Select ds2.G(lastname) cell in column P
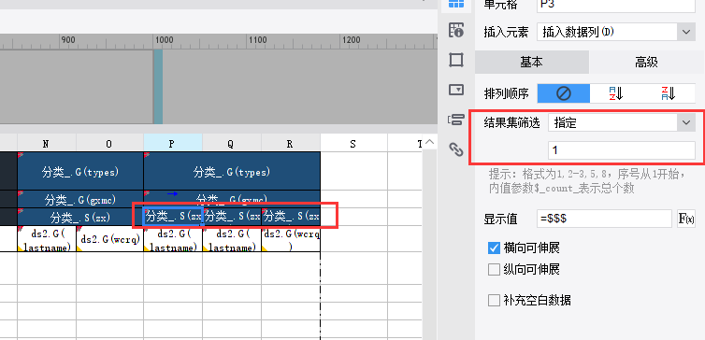Image resolution: width=705 pixels, height=340 pixels. pyautogui.click(x=173, y=239)
